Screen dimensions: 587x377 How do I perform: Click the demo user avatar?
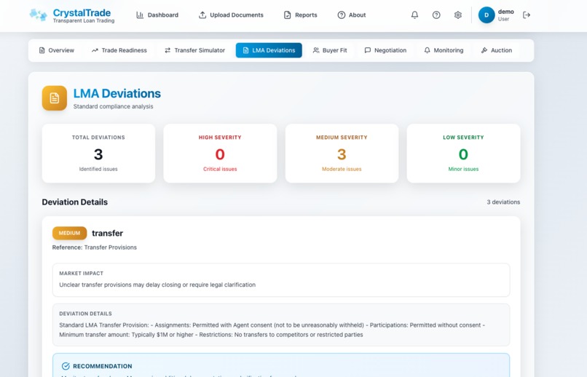(x=486, y=15)
